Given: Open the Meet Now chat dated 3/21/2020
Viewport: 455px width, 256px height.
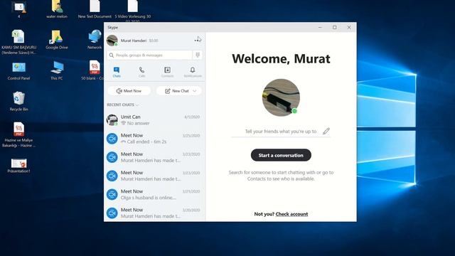Looking at the screenshot, I should point(154,194).
